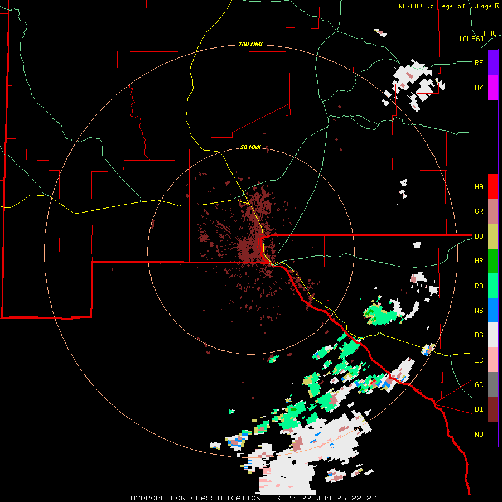
Task: Click the 'UK' legend label
Action: (479, 88)
